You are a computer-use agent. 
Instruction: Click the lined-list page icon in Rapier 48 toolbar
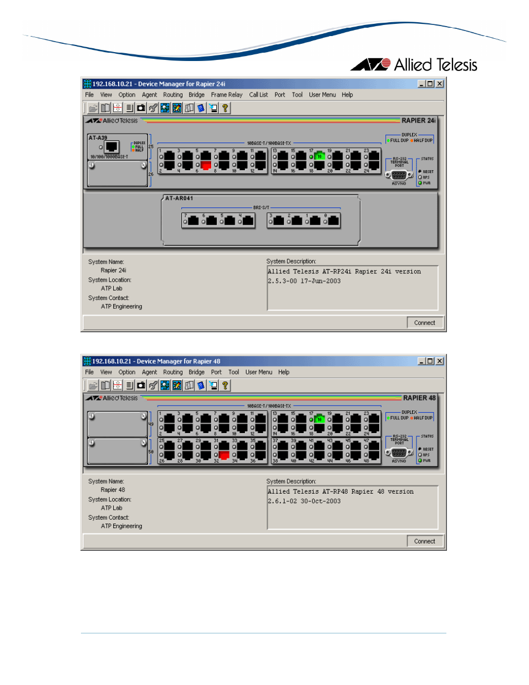(129, 385)
